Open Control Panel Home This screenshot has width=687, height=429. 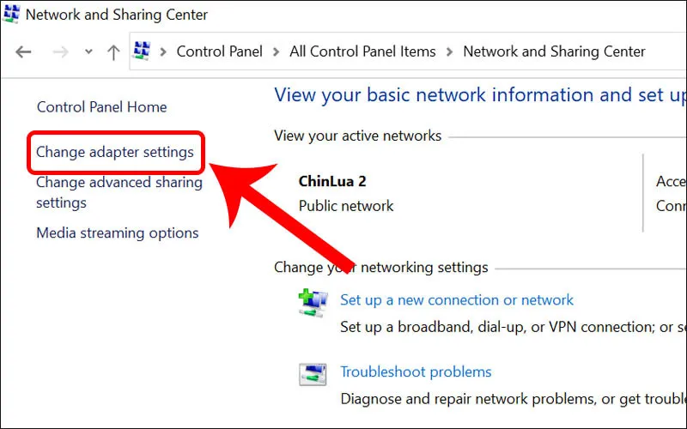tap(101, 107)
